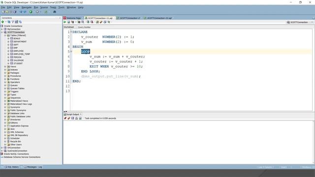Pin the Script Output panel
Viewport: 315px width, 177px height.
tap(65, 118)
